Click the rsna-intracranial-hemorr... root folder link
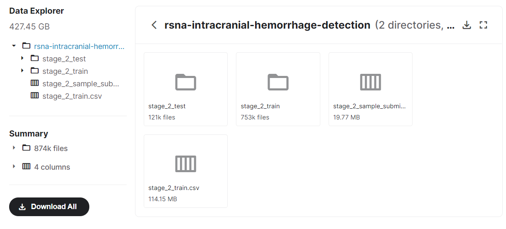 (79, 46)
